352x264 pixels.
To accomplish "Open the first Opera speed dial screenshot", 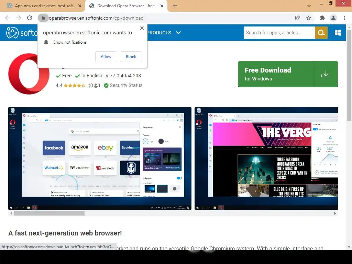I will click(100, 158).
